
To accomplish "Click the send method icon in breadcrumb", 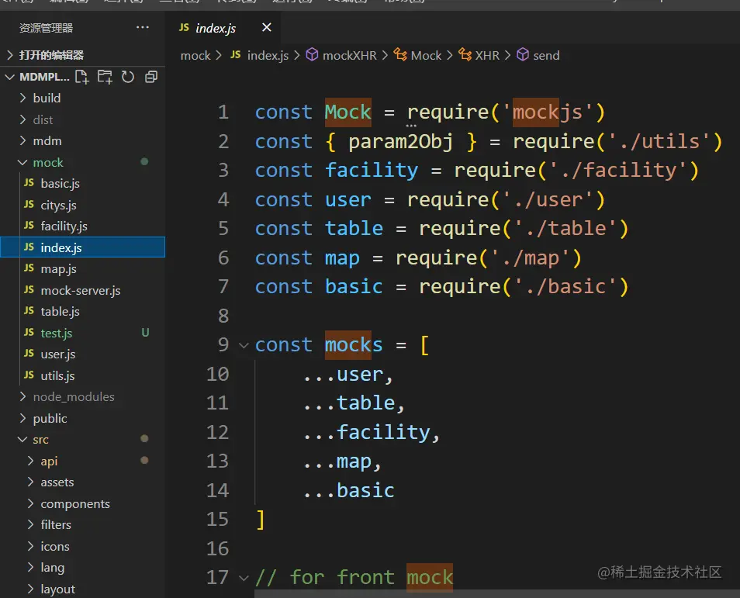I will click(x=523, y=55).
